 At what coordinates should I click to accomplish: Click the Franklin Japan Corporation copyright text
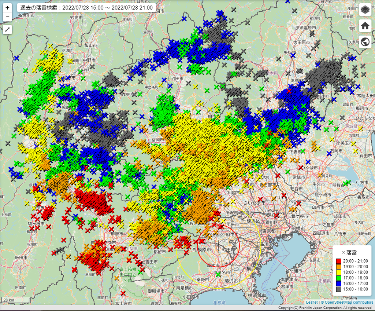[x=325, y=308]
